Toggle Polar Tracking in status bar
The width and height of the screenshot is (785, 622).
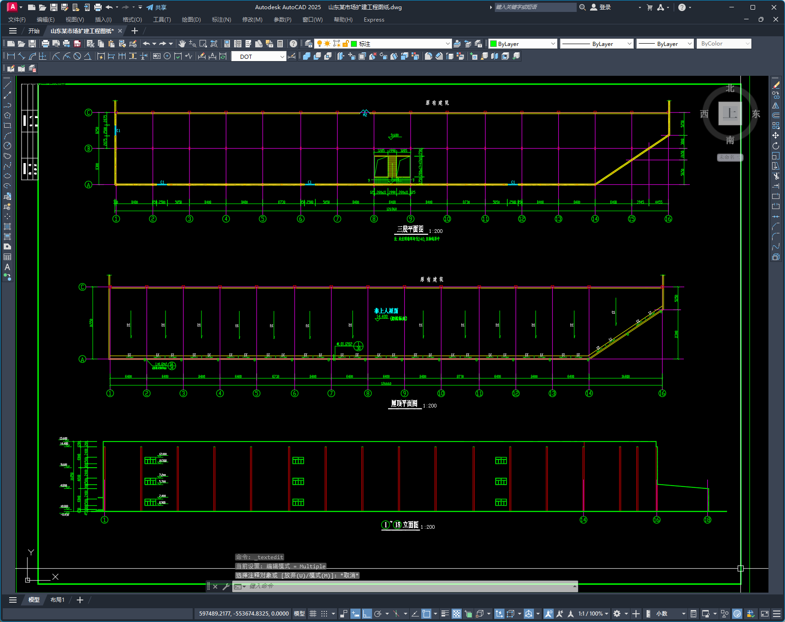(378, 614)
